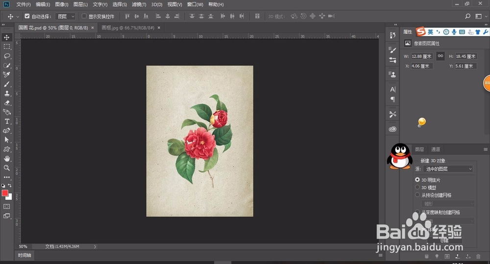Select the 3D 模型 radio option
The image size is (490, 264).
tap(417, 187)
